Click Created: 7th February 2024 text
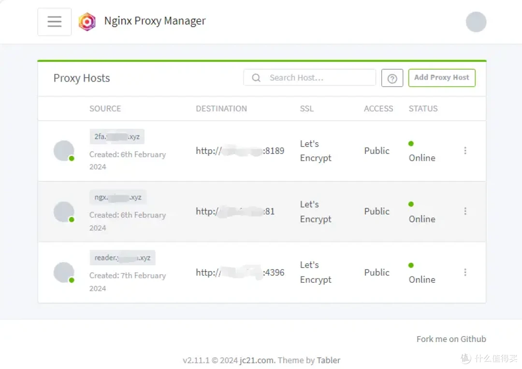The width and height of the screenshot is (522, 369). pyautogui.click(x=128, y=282)
